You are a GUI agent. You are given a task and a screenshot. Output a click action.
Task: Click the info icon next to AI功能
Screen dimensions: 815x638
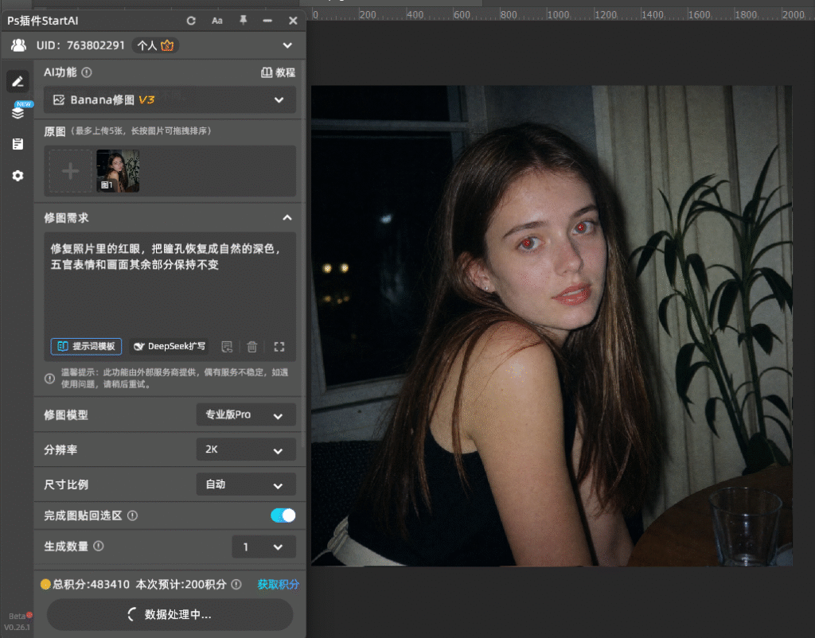point(87,72)
